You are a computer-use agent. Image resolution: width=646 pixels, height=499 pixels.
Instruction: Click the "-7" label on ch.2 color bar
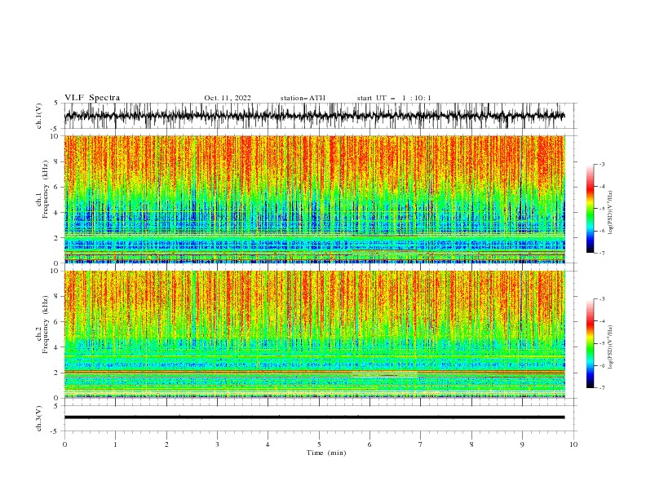pos(601,387)
